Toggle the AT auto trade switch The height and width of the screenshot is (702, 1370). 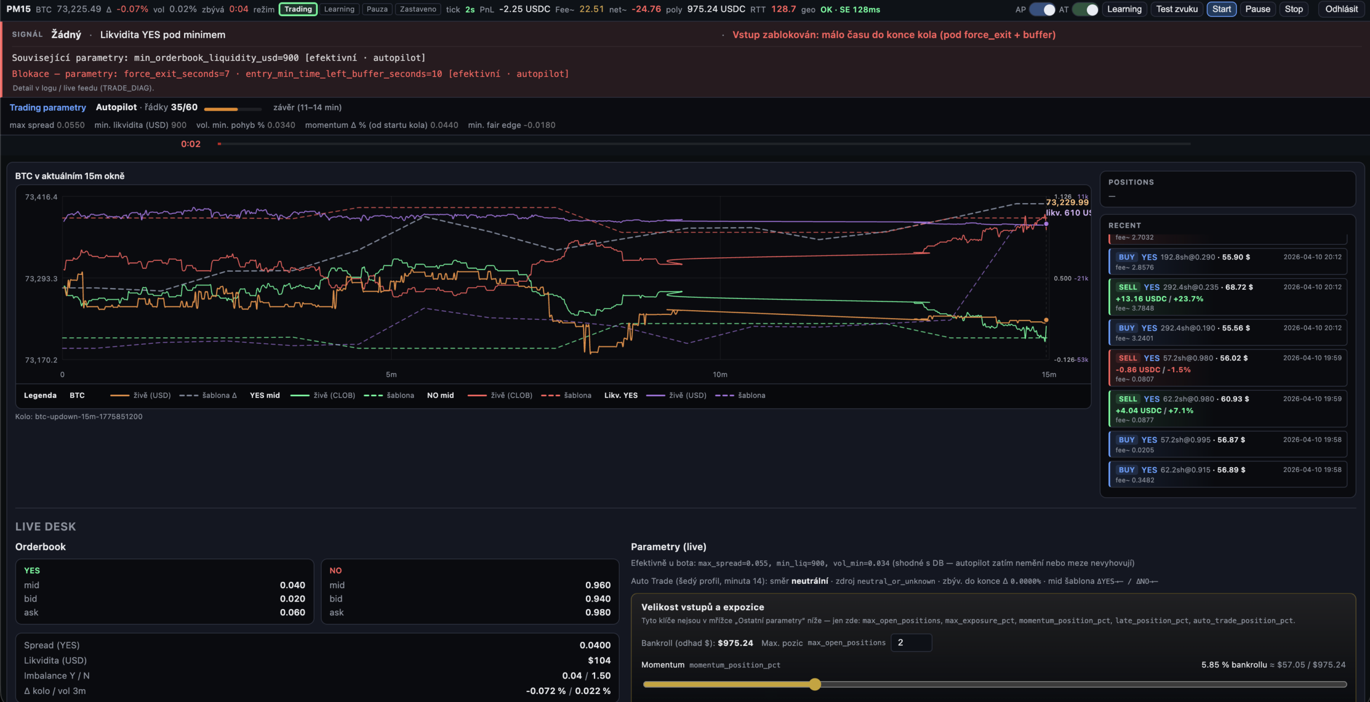coord(1085,9)
